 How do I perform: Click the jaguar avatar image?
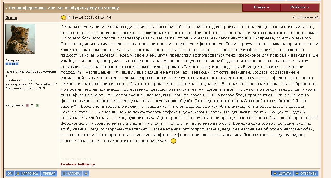[20, 39]
